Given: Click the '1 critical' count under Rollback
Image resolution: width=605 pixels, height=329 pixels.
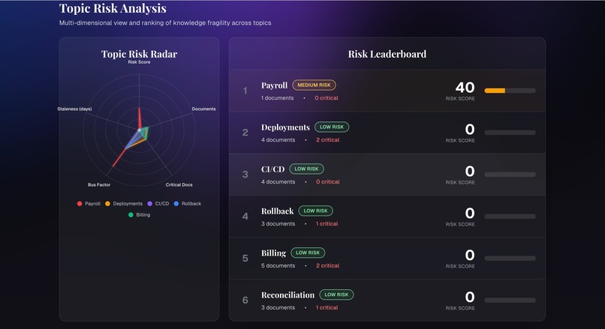Looking at the screenshot, I should coord(327,224).
